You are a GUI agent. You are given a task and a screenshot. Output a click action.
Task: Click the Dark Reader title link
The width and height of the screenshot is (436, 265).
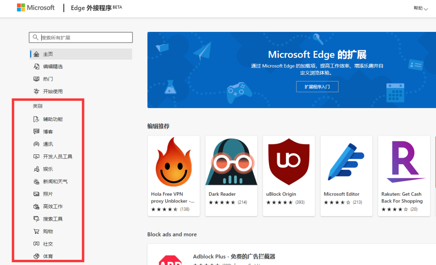pyautogui.click(x=222, y=194)
